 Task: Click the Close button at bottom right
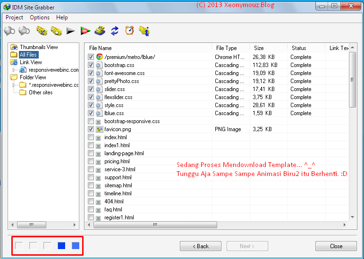336,246
